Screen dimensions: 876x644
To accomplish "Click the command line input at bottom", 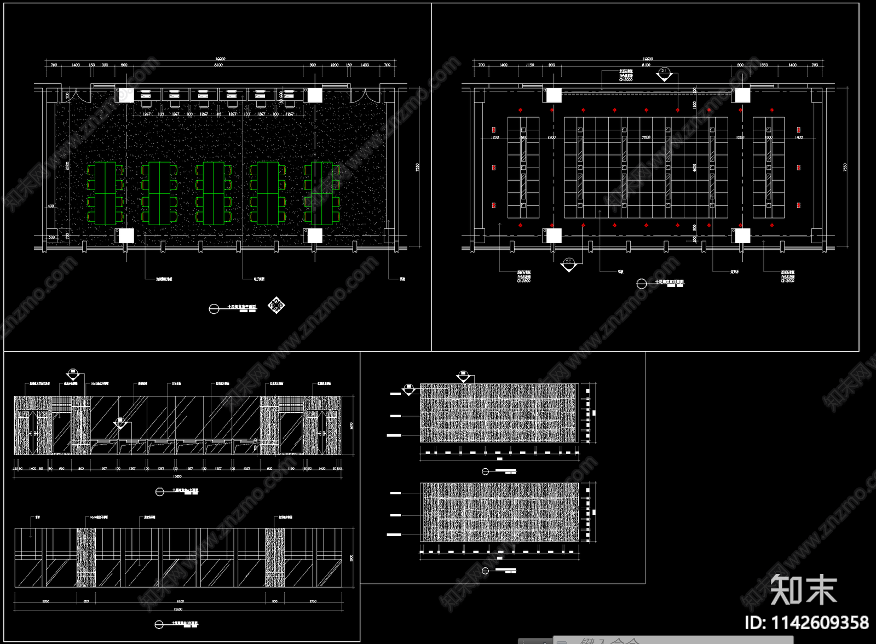I will (x=673, y=640).
